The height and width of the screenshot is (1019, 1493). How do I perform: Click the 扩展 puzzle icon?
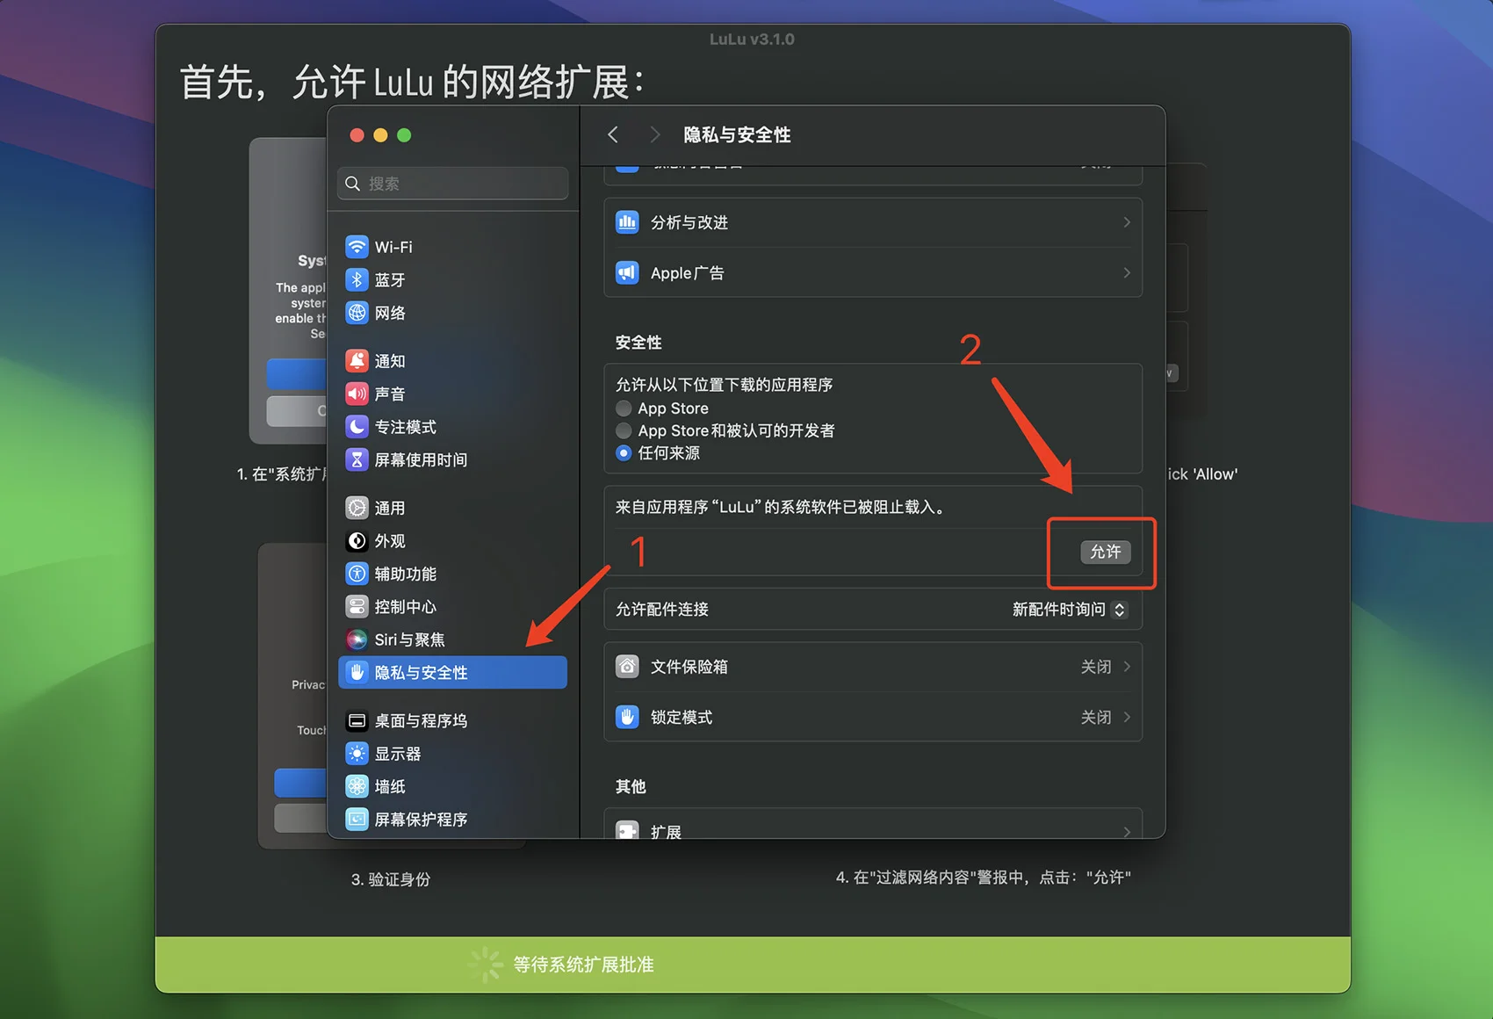coord(627,831)
